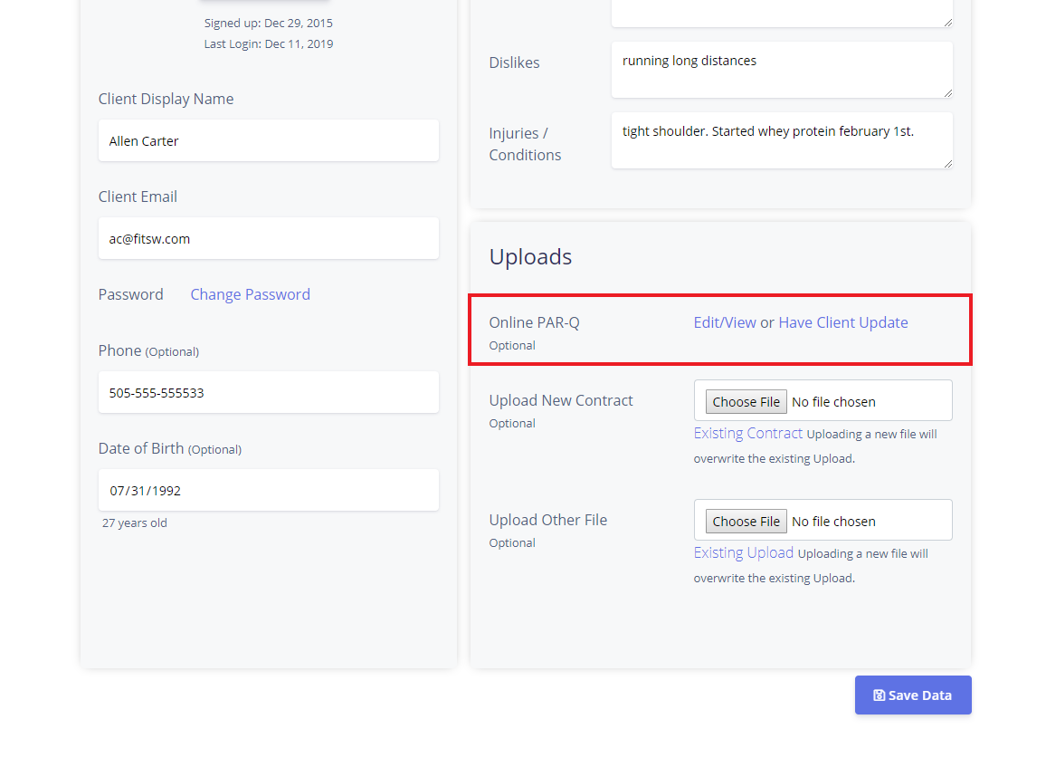The width and height of the screenshot is (1046, 767).
Task: Click the save disk icon on Save Data
Action: coord(878,695)
